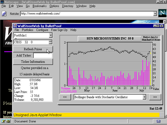
Task: Expand the Bollinger Bands chart type dropdown
Action: click(144, 97)
